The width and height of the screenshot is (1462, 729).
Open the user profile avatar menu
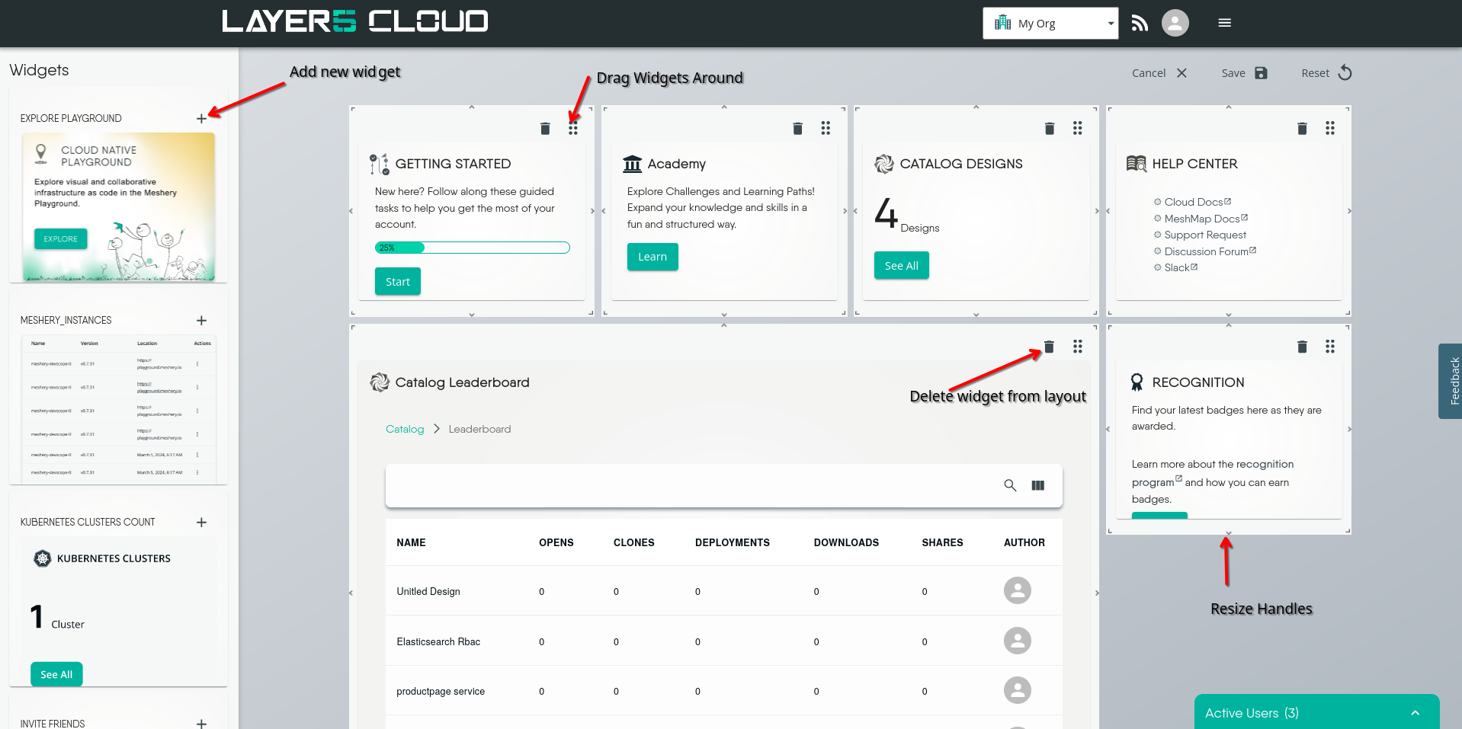tap(1175, 23)
